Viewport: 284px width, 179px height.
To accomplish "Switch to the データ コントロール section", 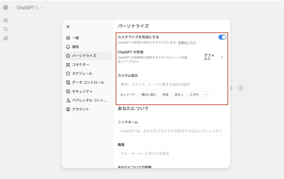I will [88, 82].
